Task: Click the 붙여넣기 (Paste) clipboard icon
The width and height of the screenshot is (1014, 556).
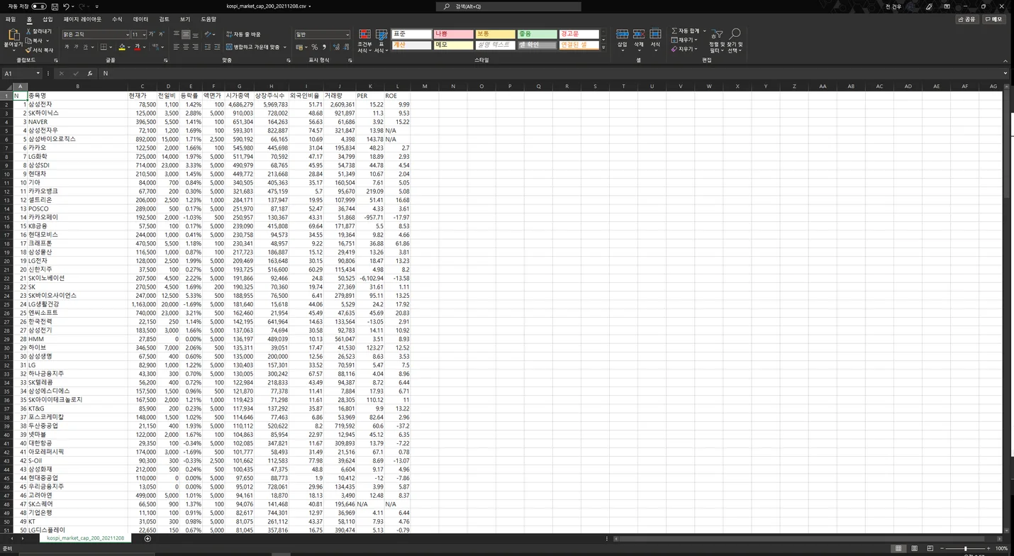Action: [13, 35]
